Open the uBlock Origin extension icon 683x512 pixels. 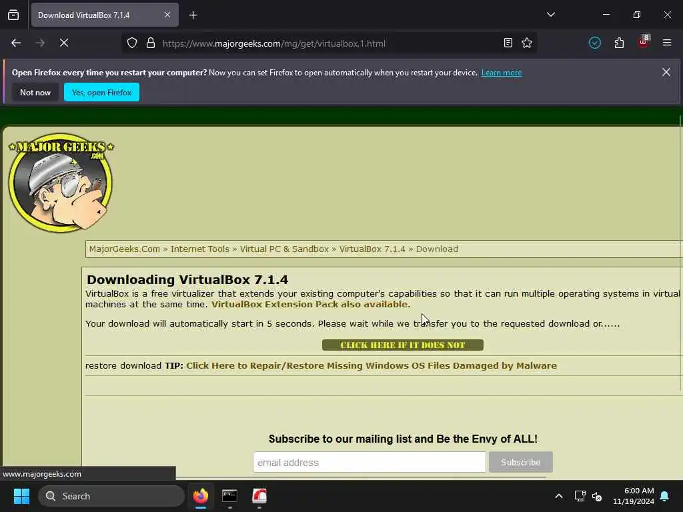[x=644, y=42]
